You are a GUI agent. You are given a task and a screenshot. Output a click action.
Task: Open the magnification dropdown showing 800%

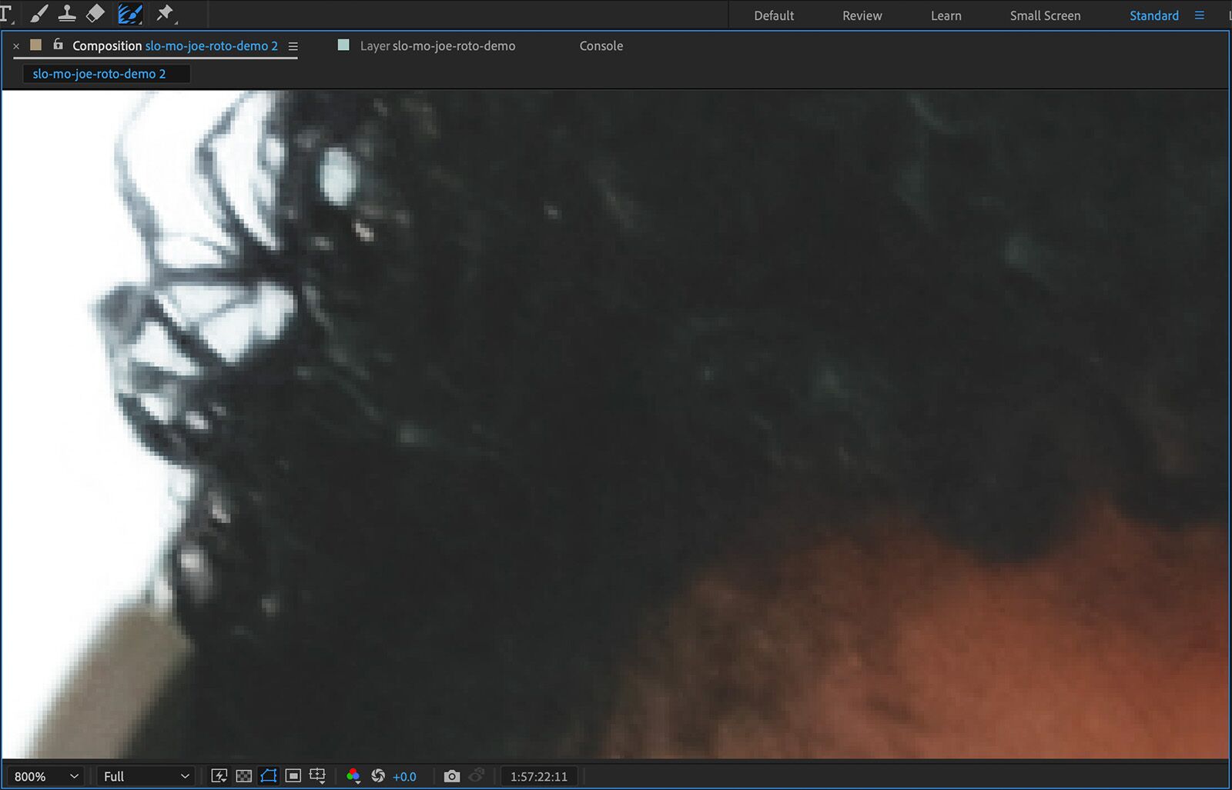[x=45, y=776]
